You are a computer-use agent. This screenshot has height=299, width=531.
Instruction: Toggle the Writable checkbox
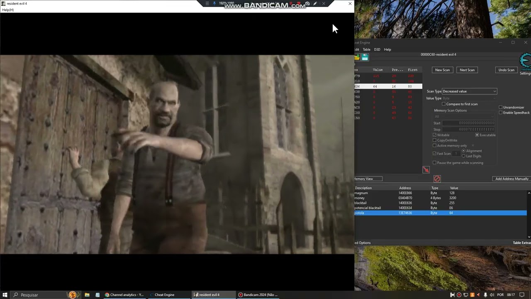click(x=435, y=135)
